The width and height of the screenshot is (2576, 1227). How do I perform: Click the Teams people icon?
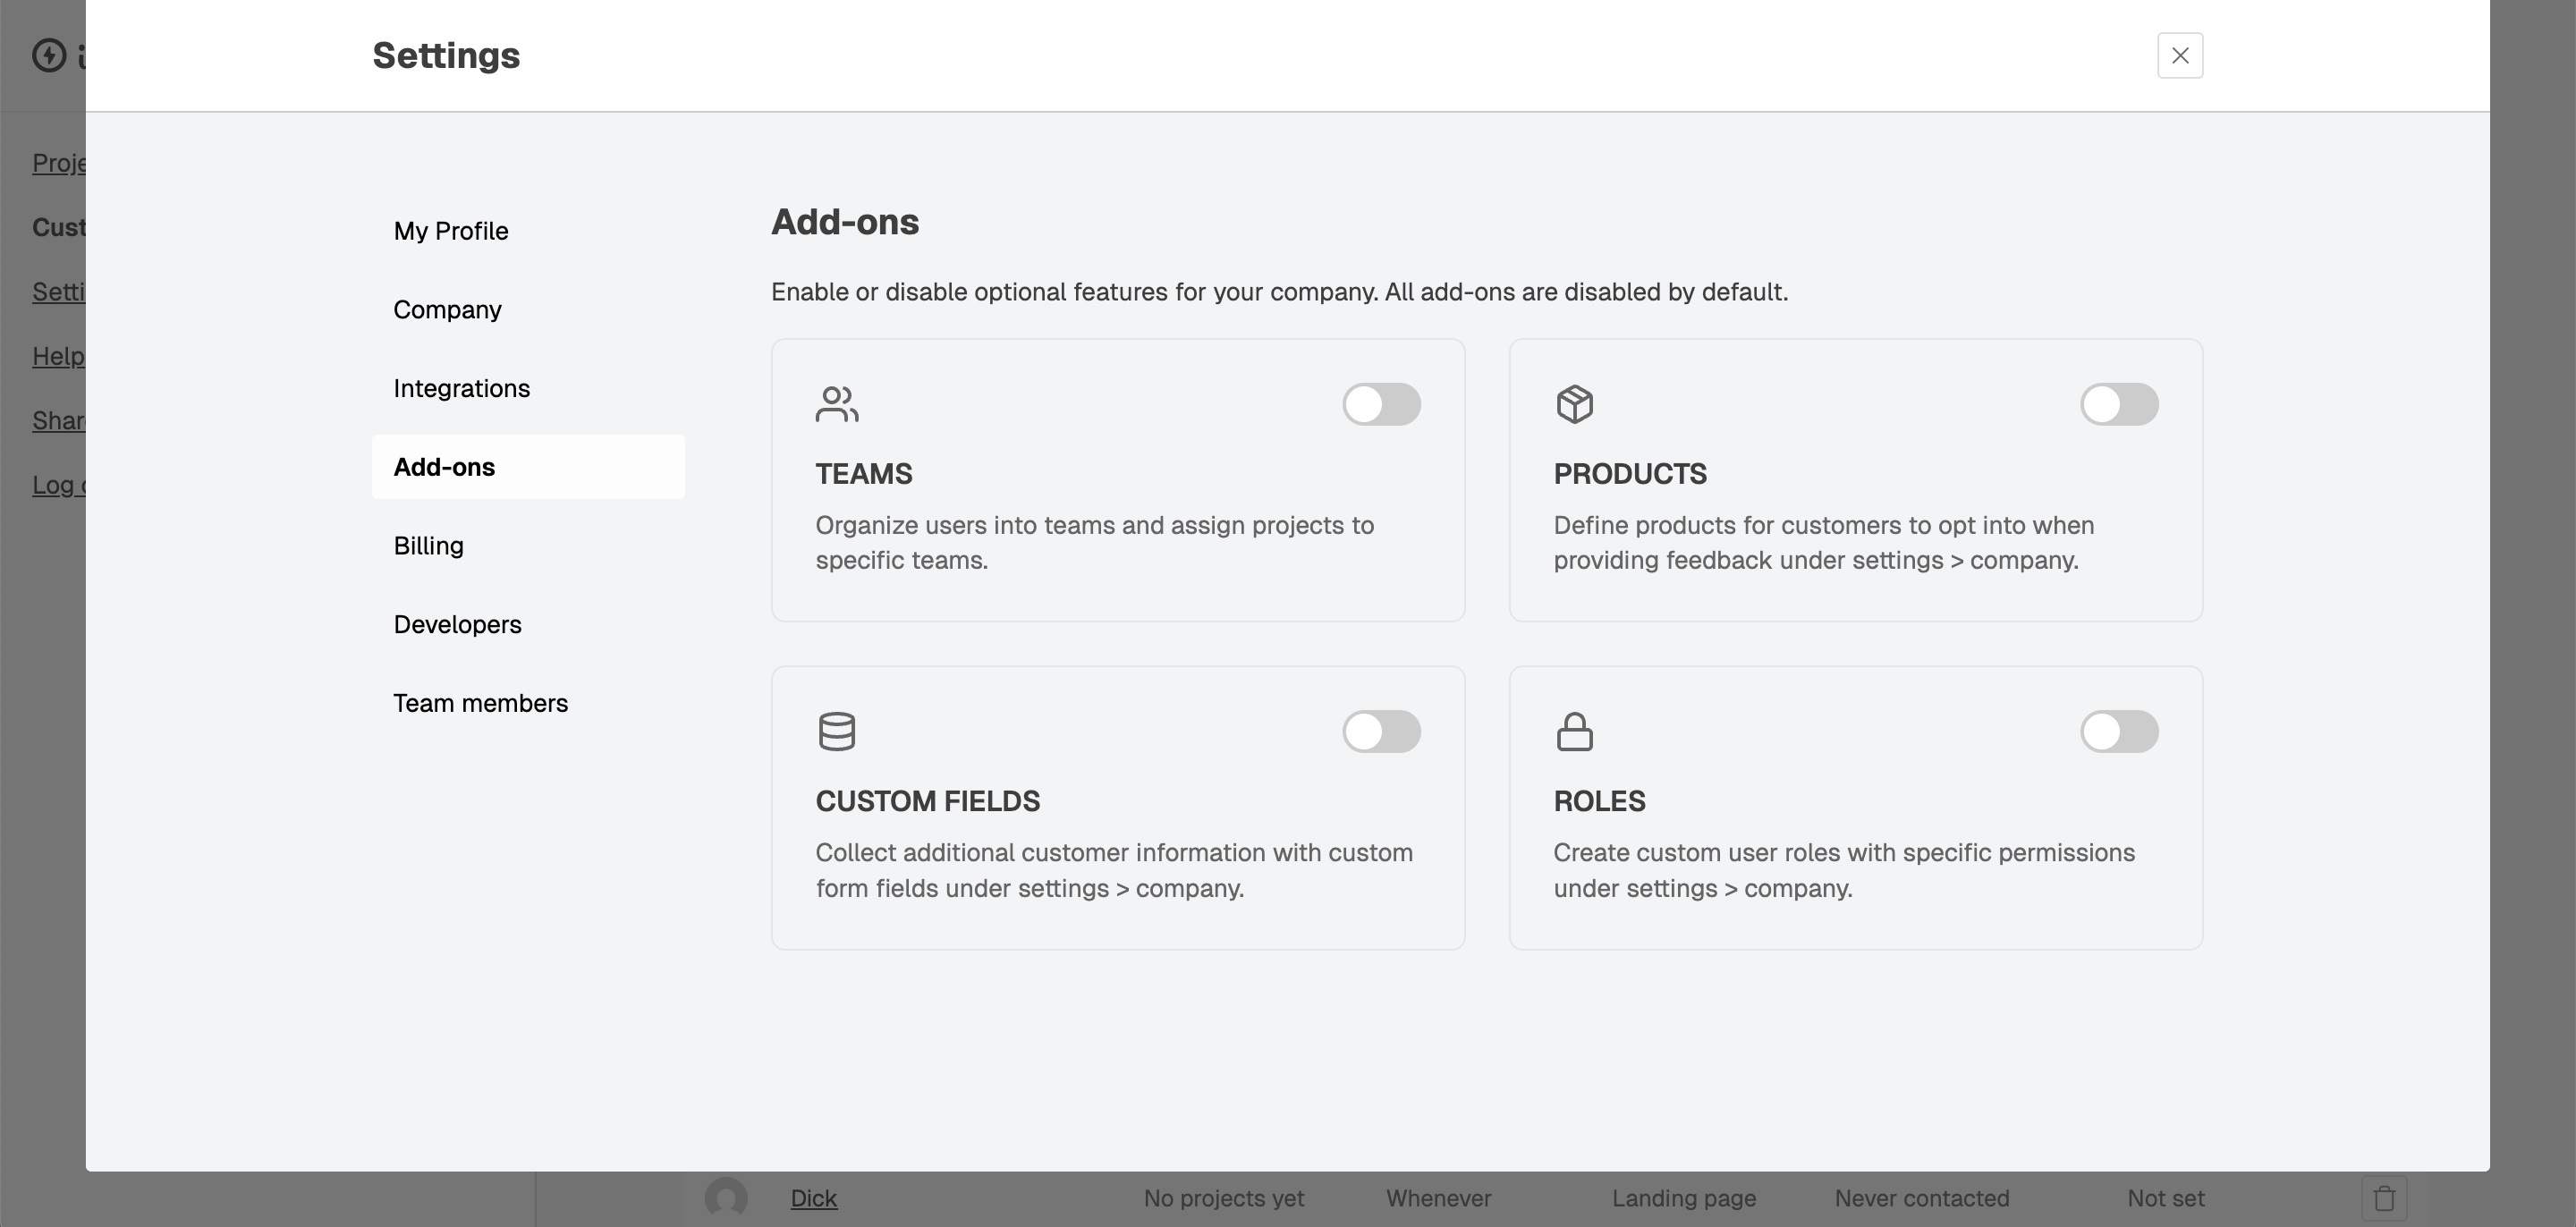point(836,404)
